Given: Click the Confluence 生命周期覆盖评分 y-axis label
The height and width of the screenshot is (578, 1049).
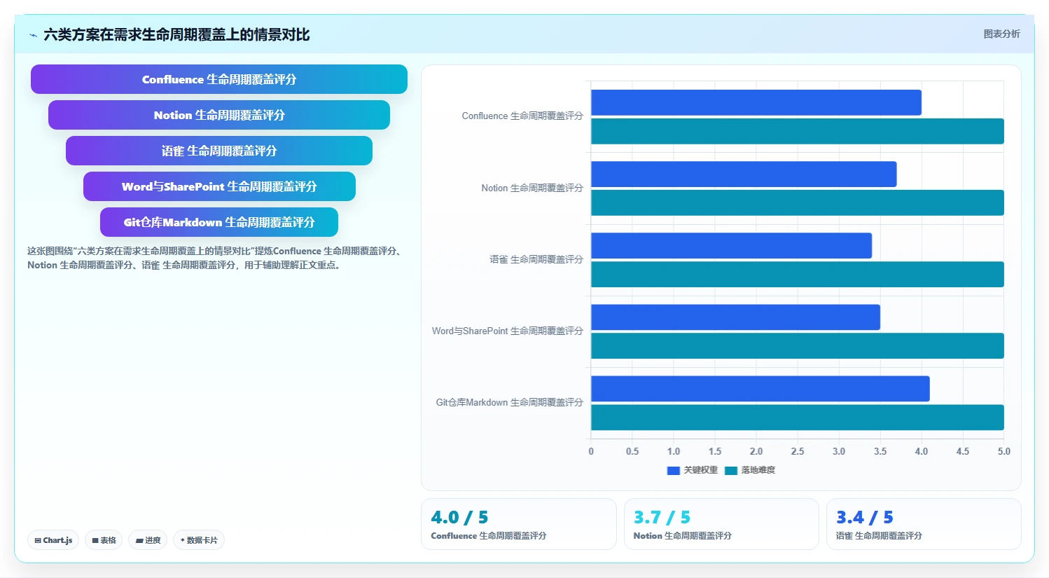Looking at the screenshot, I should (x=522, y=116).
